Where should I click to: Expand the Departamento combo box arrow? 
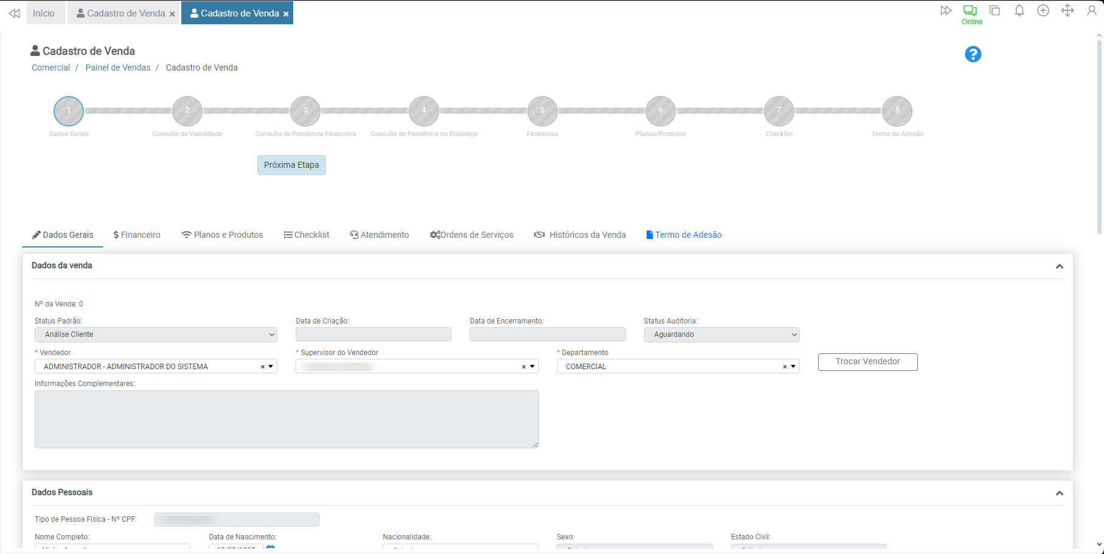tap(793, 367)
